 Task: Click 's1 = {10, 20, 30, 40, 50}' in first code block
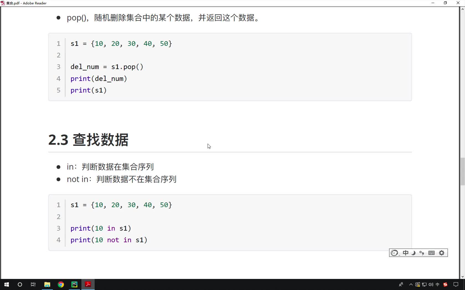[x=121, y=44]
